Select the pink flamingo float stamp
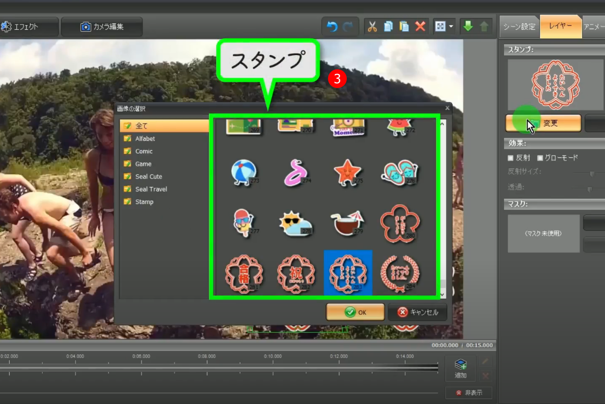Screen dimensions: 605x404 296,172
